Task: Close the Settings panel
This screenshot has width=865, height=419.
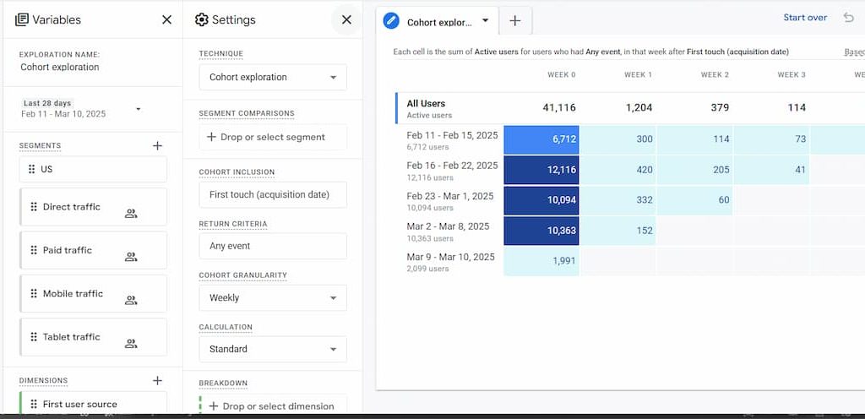Action: 346,19
